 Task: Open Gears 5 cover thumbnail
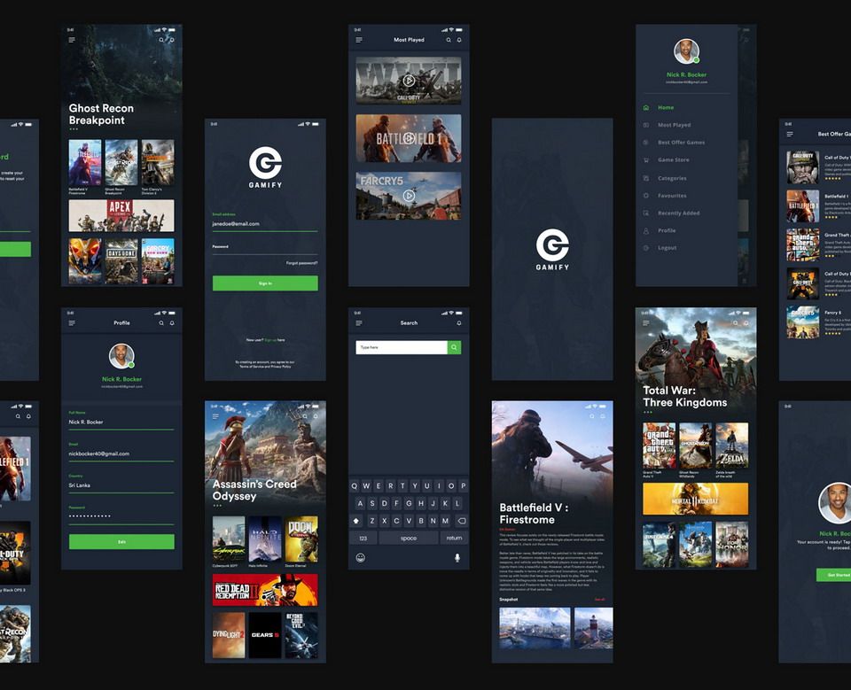(x=265, y=635)
